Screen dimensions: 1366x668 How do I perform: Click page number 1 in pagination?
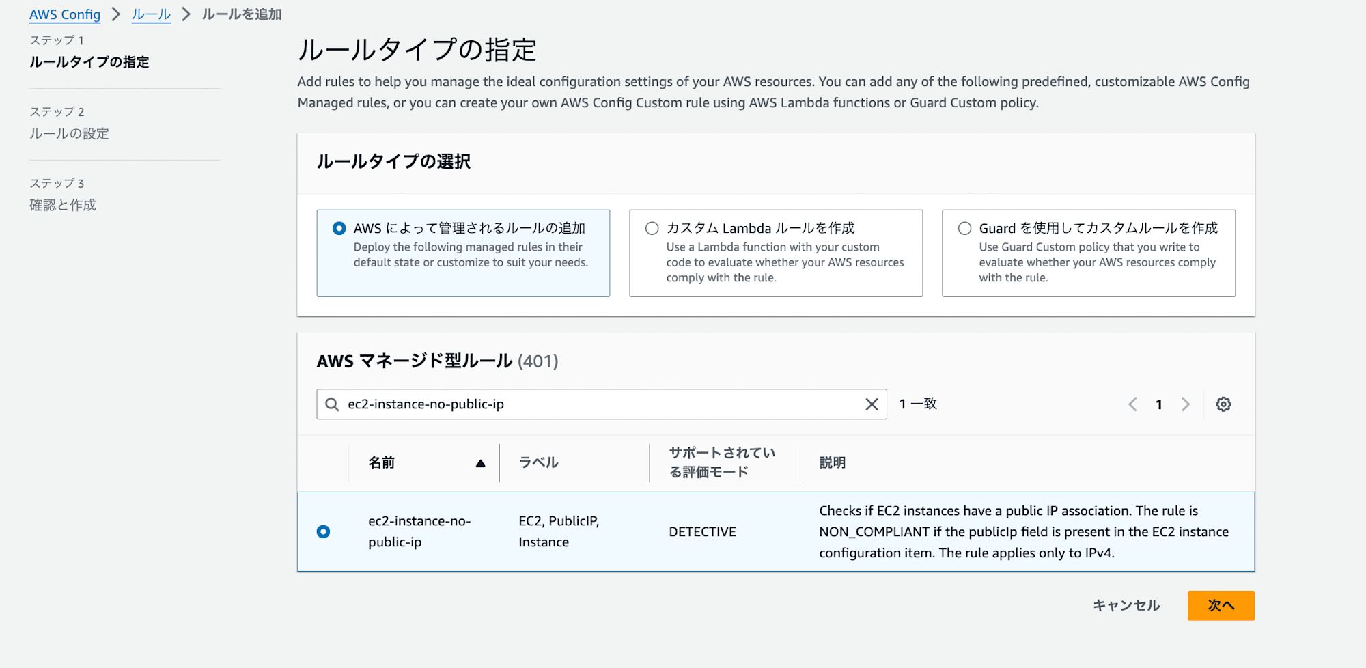coord(1159,404)
